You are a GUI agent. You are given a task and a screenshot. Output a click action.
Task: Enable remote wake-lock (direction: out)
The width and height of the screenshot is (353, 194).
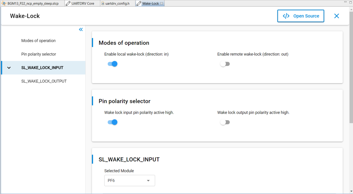pyautogui.click(x=225, y=64)
